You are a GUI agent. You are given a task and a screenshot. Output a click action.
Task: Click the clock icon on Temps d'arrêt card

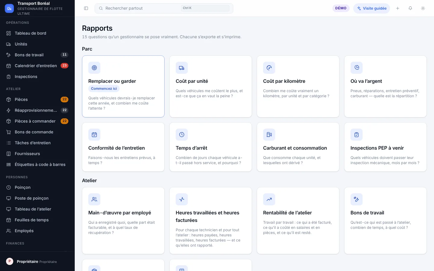tap(182, 135)
